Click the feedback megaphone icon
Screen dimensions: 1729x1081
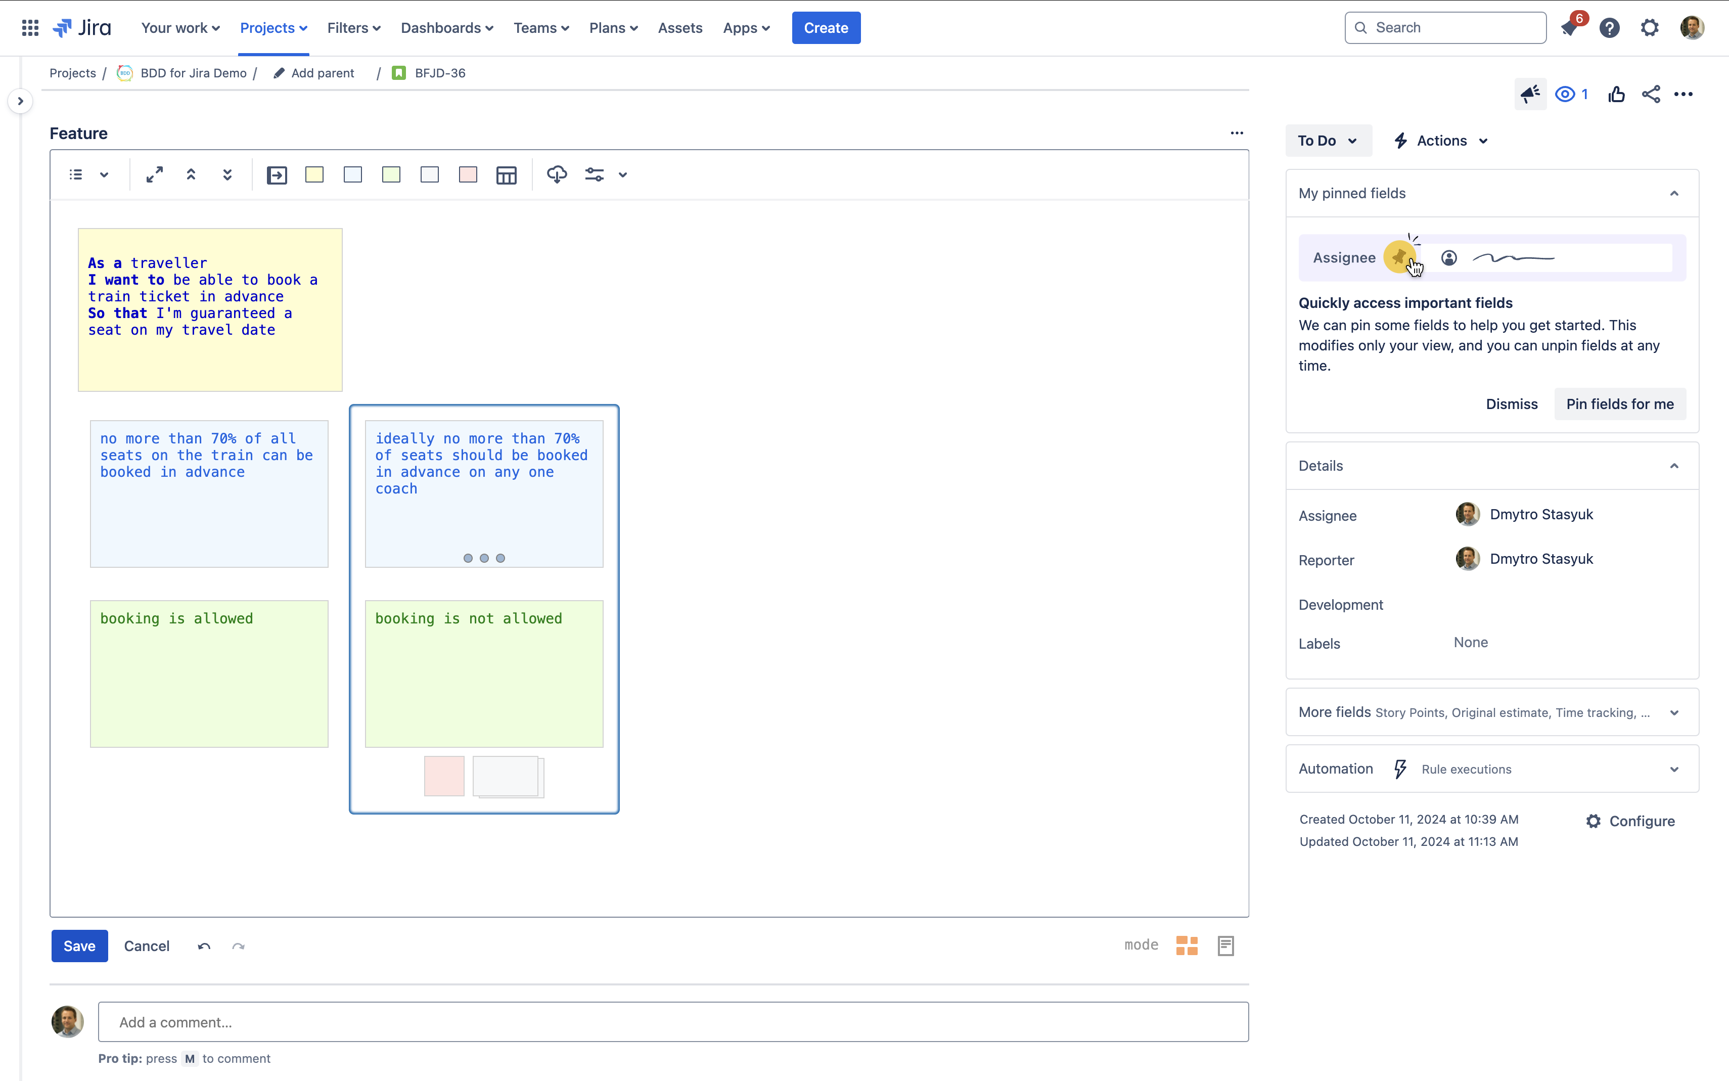[1530, 95]
